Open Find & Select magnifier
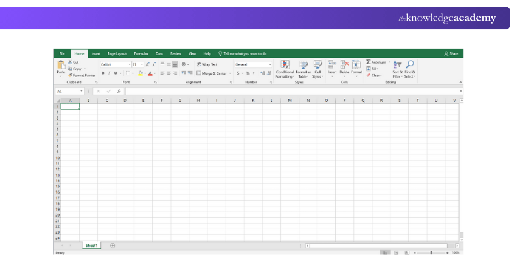Screen dimensions: 517x273 (x=410, y=69)
